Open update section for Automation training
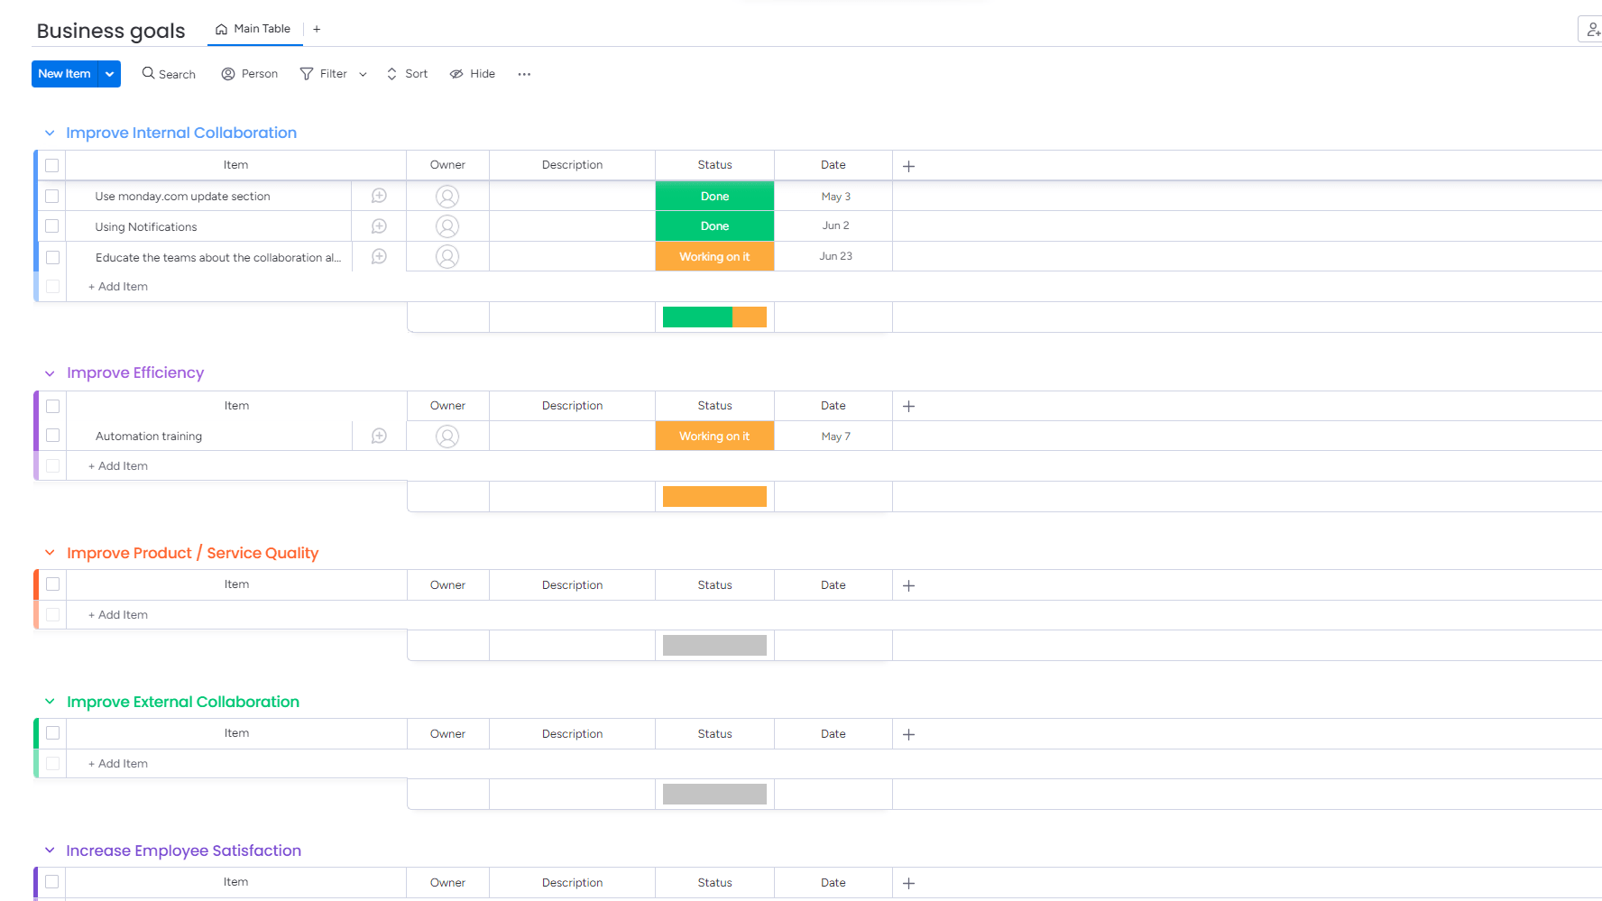 tap(378, 436)
